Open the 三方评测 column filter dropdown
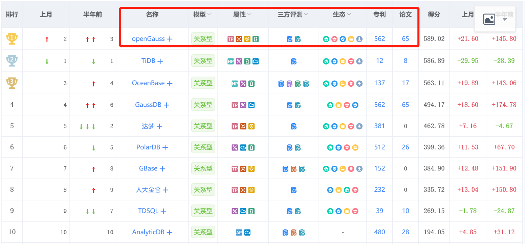Viewport: 525px width, 244px height. pyautogui.click(x=306, y=14)
